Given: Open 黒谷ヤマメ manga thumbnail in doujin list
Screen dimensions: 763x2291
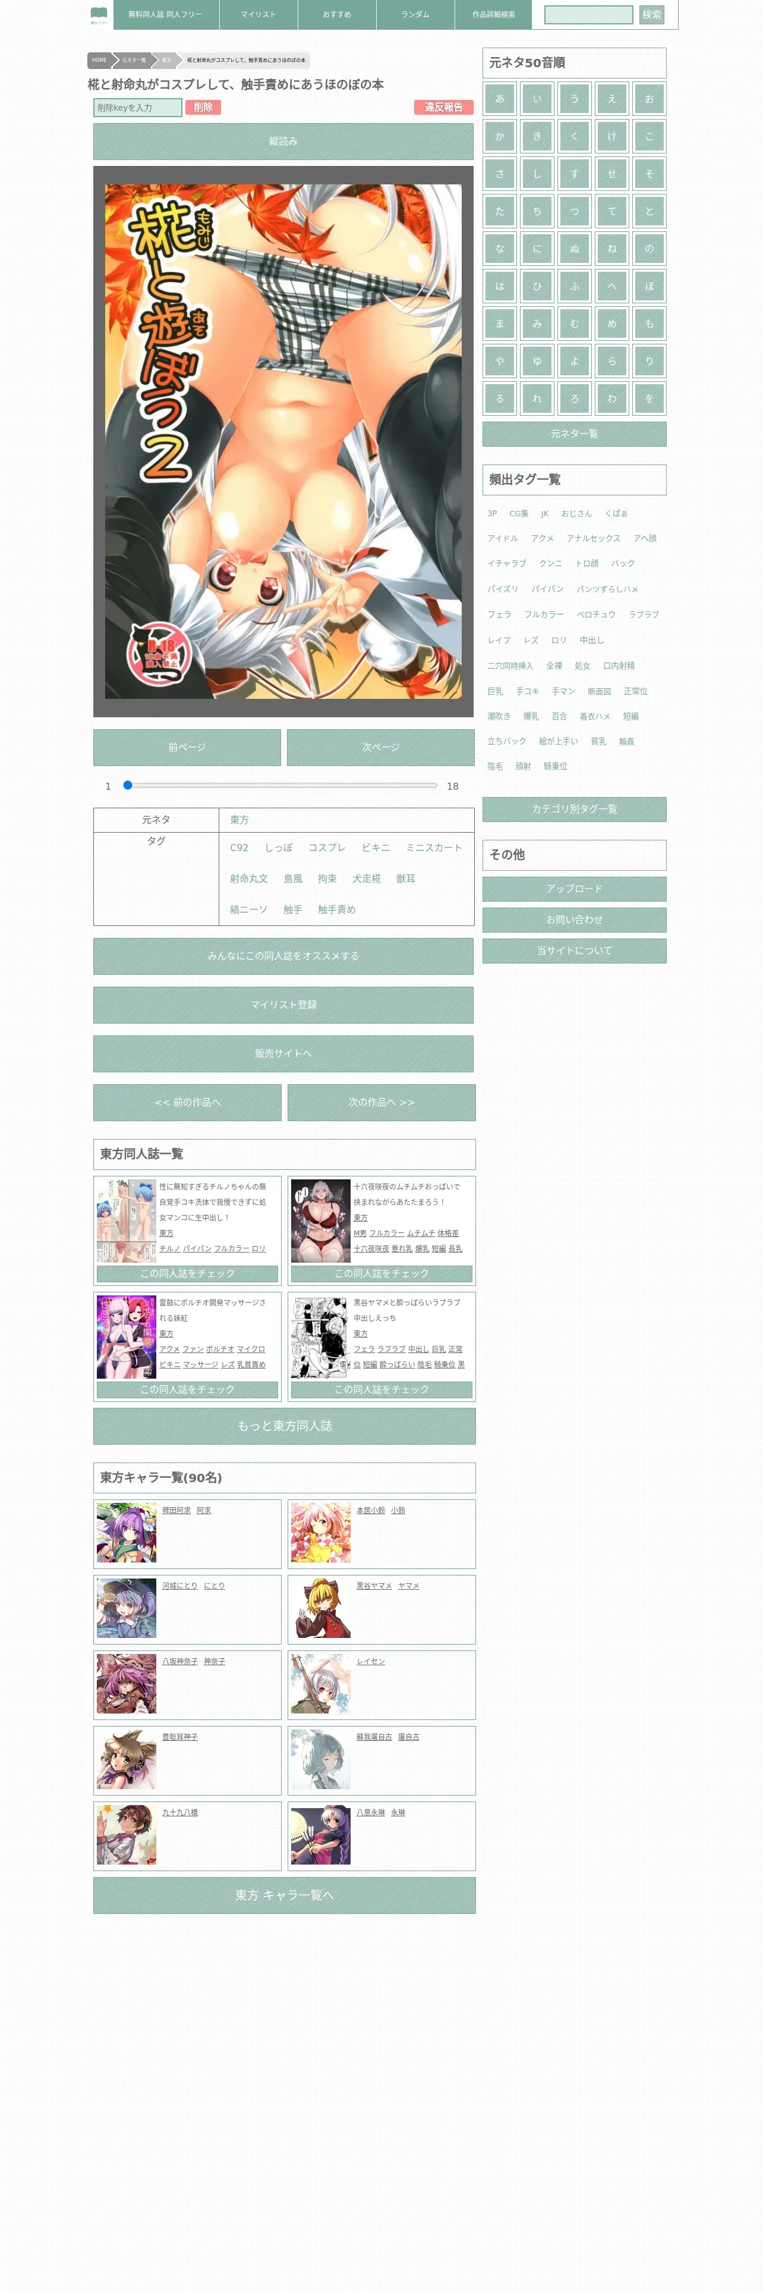Looking at the screenshot, I should point(321,1336).
